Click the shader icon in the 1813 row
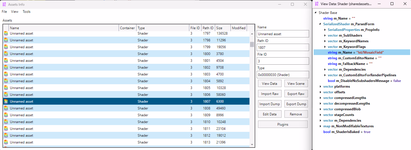Screen dimensions: 411x150 (6, 142)
